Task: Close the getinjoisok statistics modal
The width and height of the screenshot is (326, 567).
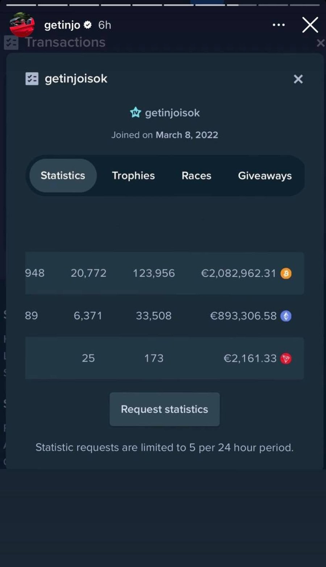Action: [298, 79]
